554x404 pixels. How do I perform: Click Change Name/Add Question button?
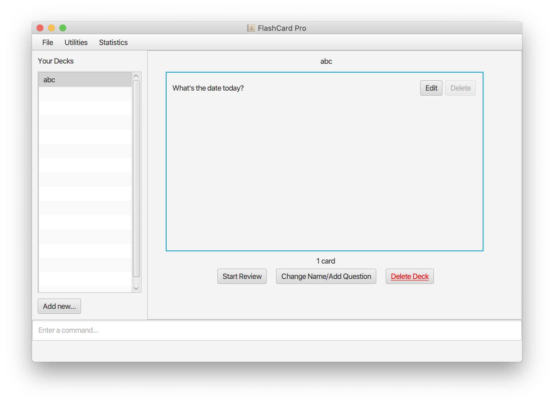point(326,276)
